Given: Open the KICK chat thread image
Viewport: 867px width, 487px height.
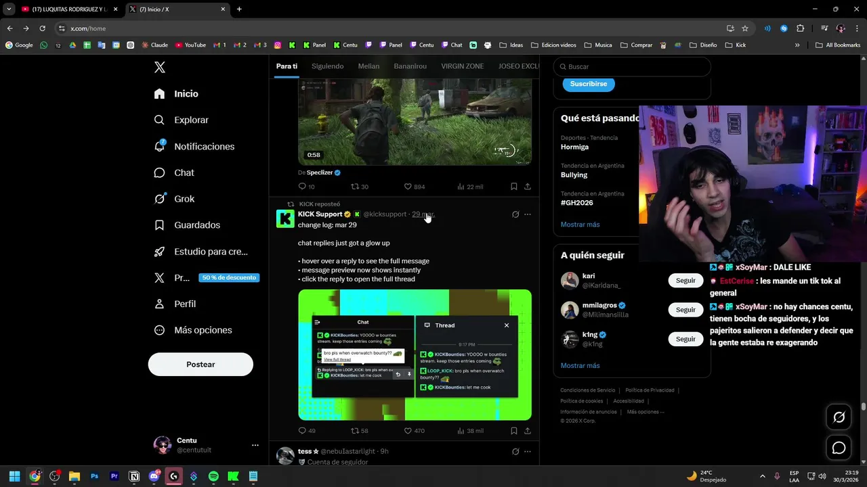Looking at the screenshot, I should pos(415,354).
